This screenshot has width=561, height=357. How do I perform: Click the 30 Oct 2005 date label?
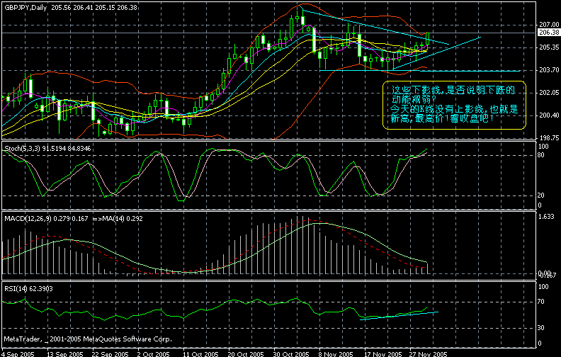pos(290,352)
